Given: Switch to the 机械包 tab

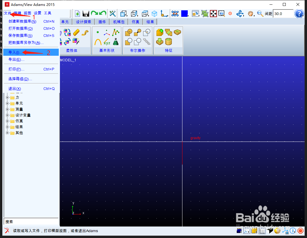Looking at the screenshot, I should [x=119, y=22].
